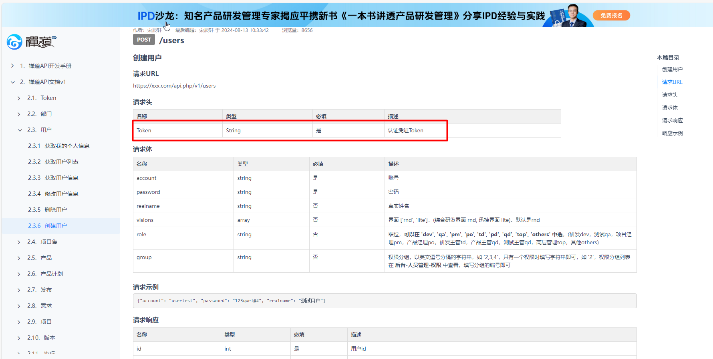Click the 浏览量: 8656 view count
The height and width of the screenshot is (359, 713).
[297, 30]
